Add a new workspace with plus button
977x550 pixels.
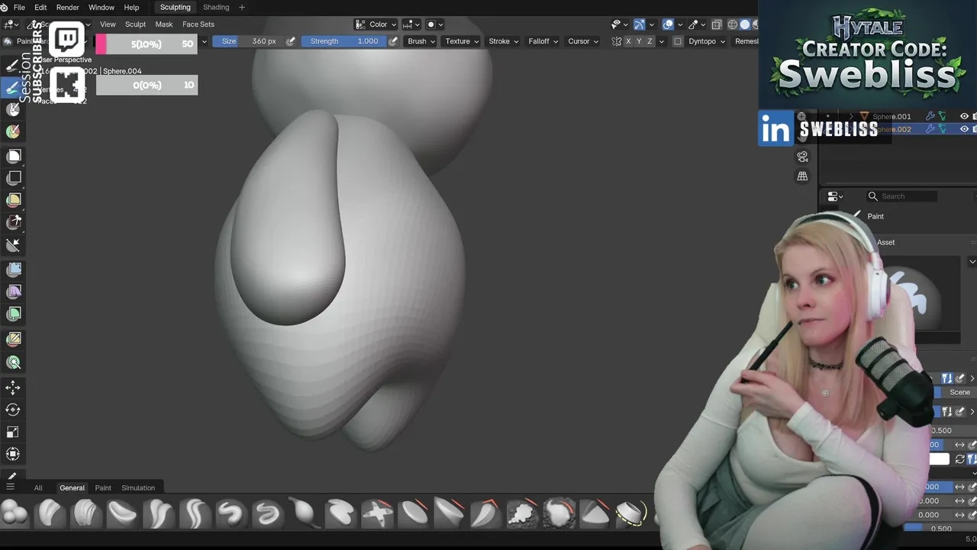[242, 8]
